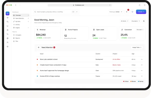Image resolution: width=151 pixels, height=98 pixels.
Task: Click the cube icon in the left rail
Action: pos(8,17)
